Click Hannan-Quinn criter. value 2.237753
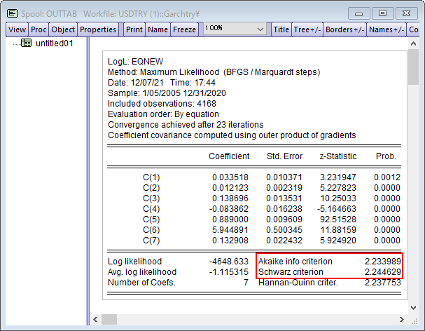Image resolution: width=425 pixels, height=331 pixels. (383, 283)
